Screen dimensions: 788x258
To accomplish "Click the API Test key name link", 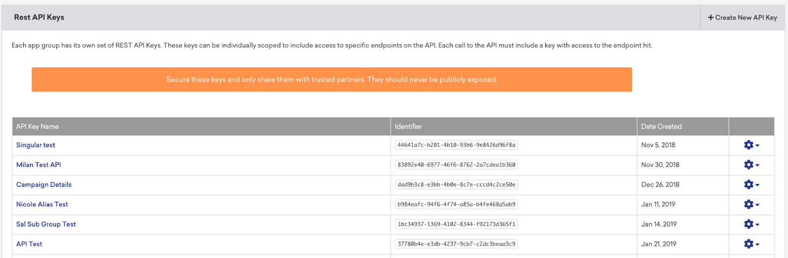I will tap(29, 244).
